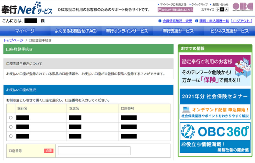
Task: Open the OBC360° banner
Action: 215,138
